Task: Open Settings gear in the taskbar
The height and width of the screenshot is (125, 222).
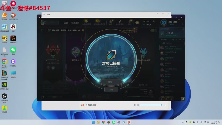Action: tap(119, 122)
